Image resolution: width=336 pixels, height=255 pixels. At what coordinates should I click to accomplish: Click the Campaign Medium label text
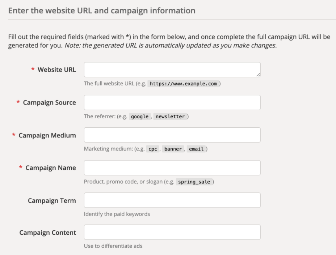[47, 135]
